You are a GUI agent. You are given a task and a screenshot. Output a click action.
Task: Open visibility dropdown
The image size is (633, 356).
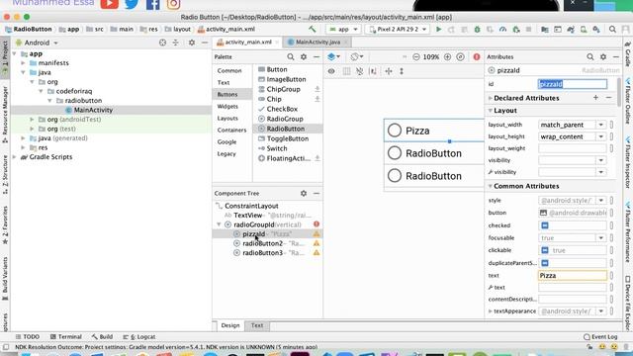tap(601, 160)
